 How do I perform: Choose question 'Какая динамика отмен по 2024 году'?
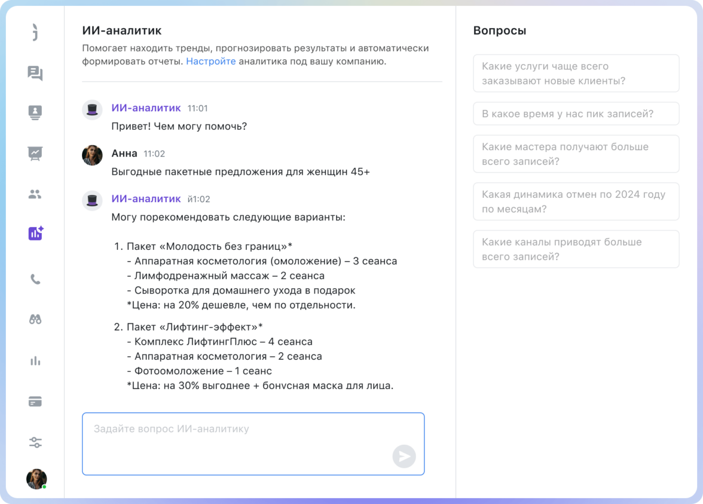(576, 202)
